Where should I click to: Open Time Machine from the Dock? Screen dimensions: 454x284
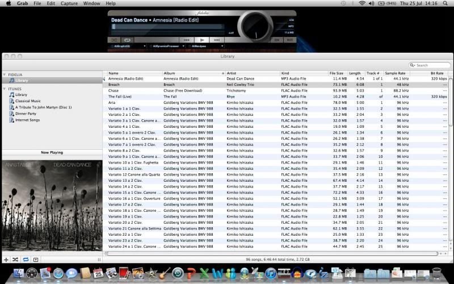pos(178,273)
